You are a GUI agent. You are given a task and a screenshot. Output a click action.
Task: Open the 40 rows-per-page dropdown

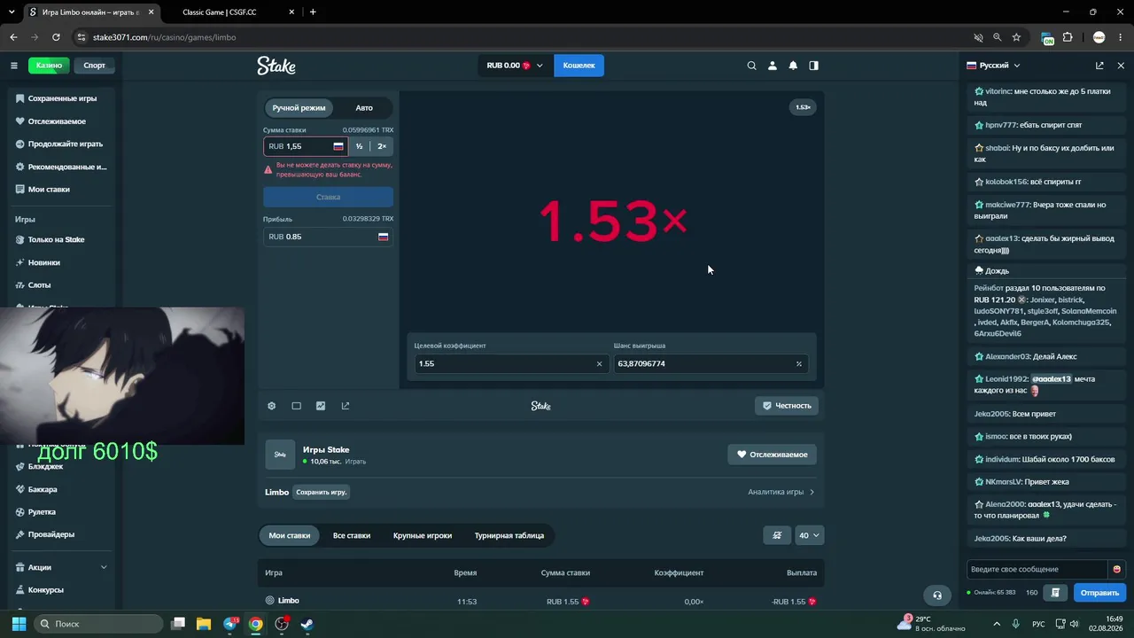pyautogui.click(x=810, y=535)
